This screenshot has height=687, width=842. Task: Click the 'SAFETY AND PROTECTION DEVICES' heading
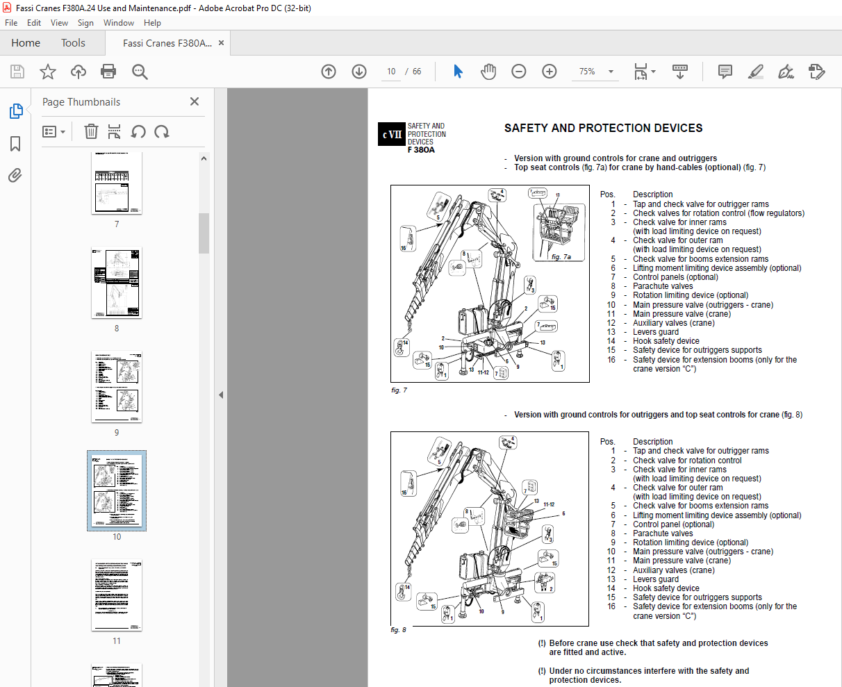click(603, 129)
